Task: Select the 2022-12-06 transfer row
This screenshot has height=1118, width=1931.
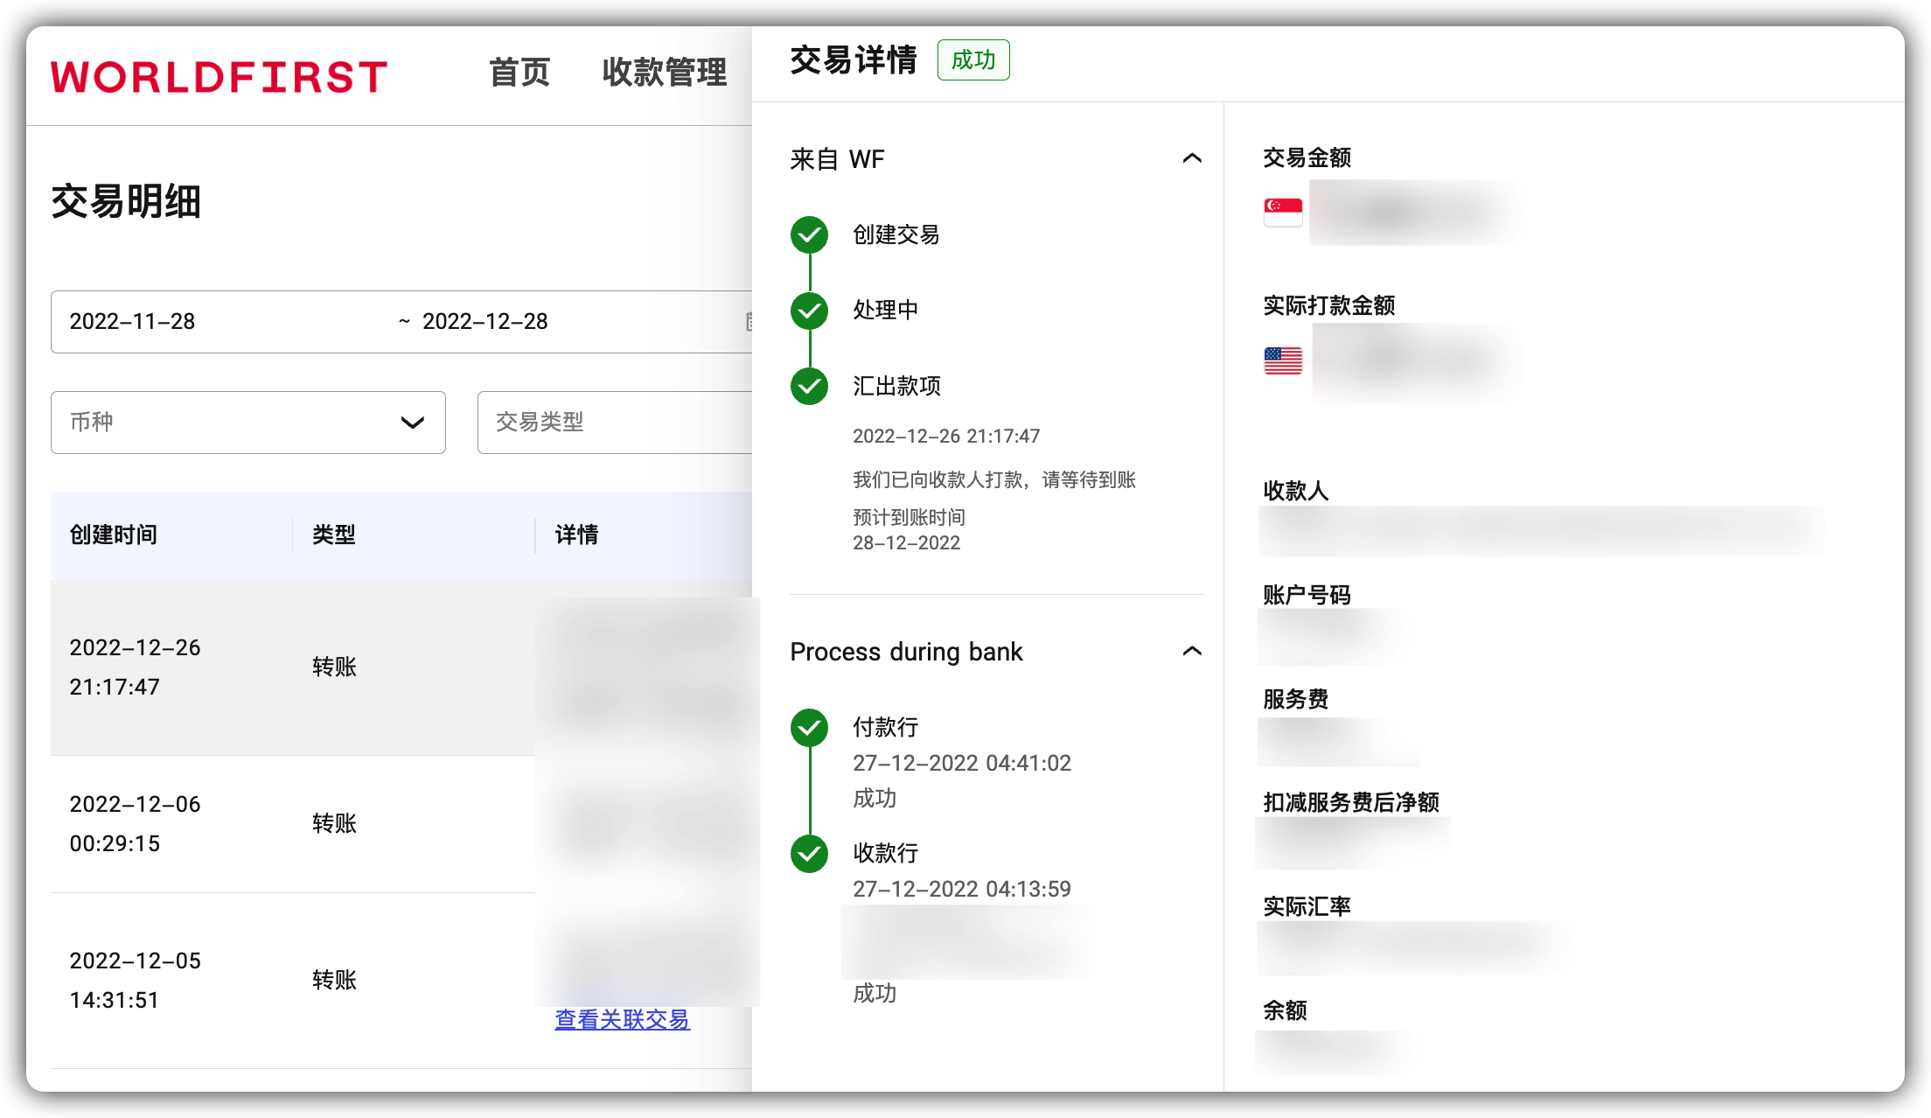Action: pyautogui.click(x=262, y=822)
